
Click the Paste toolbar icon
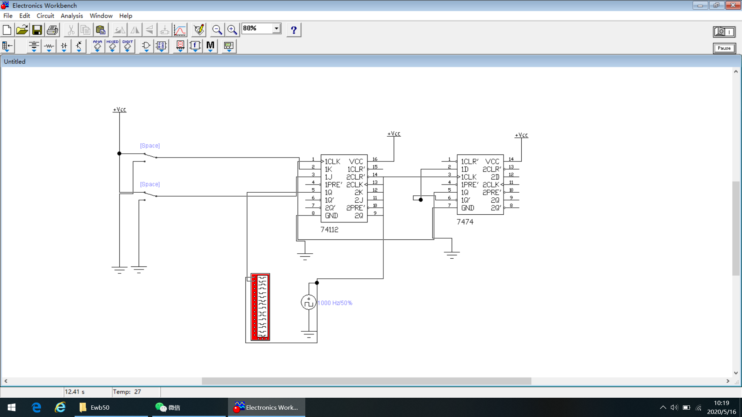click(100, 30)
